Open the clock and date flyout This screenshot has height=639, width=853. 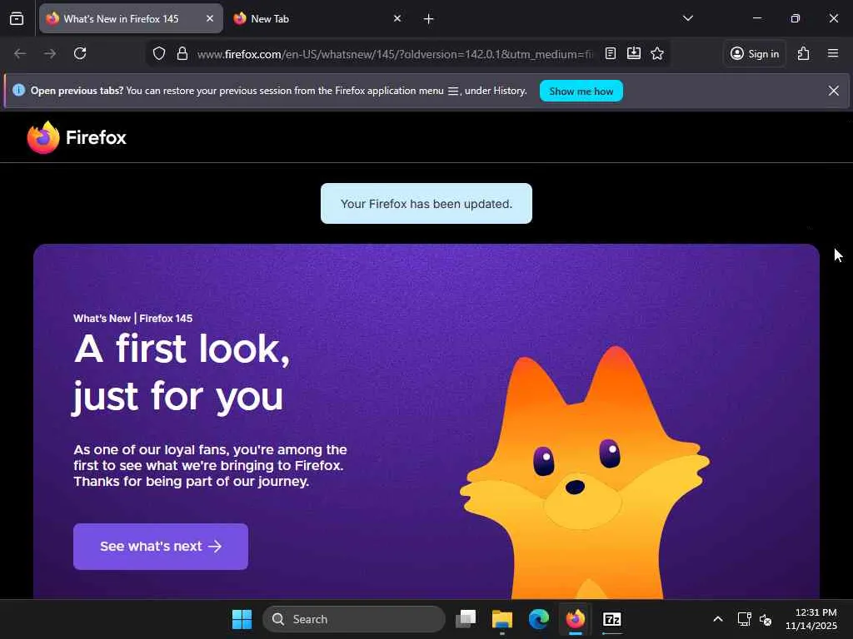point(811,619)
